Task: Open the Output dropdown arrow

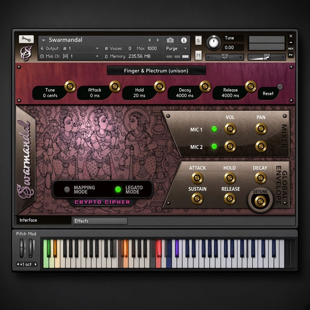Action: 97,48
